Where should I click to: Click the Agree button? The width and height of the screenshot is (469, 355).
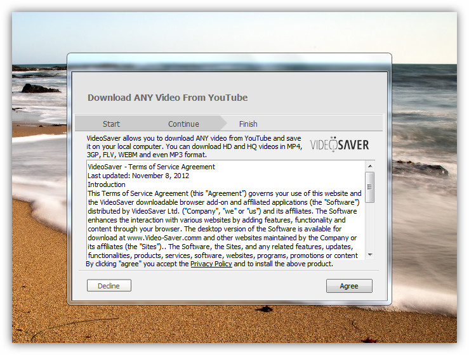point(349,286)
